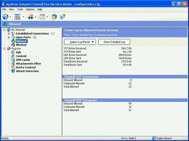Click the Blocked tree item icon

tap(13, 45)
